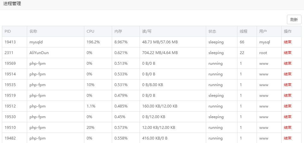
Task: Select the 8.967% memory value
Action: point(121,42)
